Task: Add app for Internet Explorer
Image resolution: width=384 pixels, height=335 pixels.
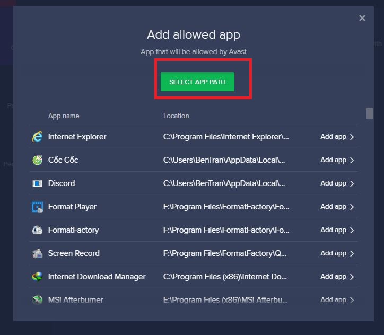Action: tap(333, 137)
